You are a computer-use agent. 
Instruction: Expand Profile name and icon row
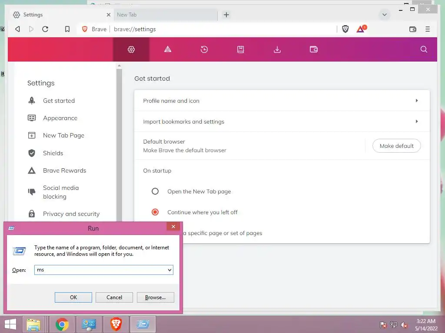[282, 101]
